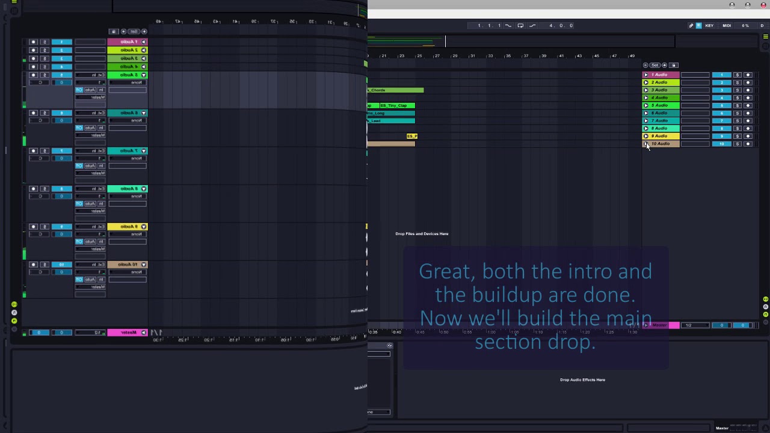This screenshot has height=433, width=770.
Task: Toggle track activator 8 in right panel
Action: coord(721,128)
